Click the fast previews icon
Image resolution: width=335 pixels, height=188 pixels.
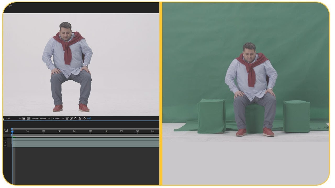click(x=71, y=119)
